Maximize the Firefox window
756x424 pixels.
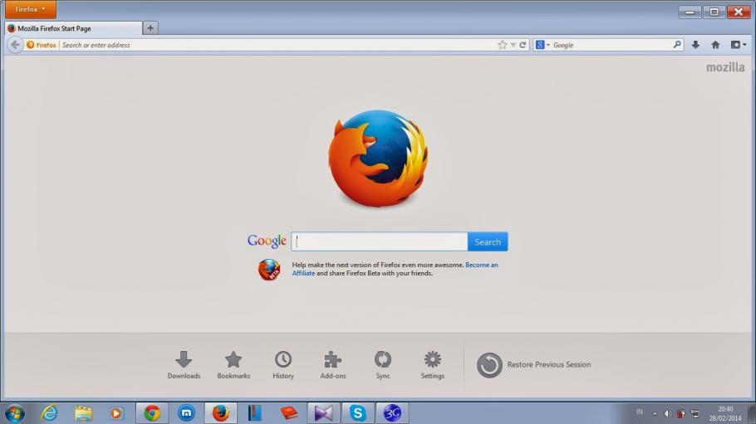point(714,12)
